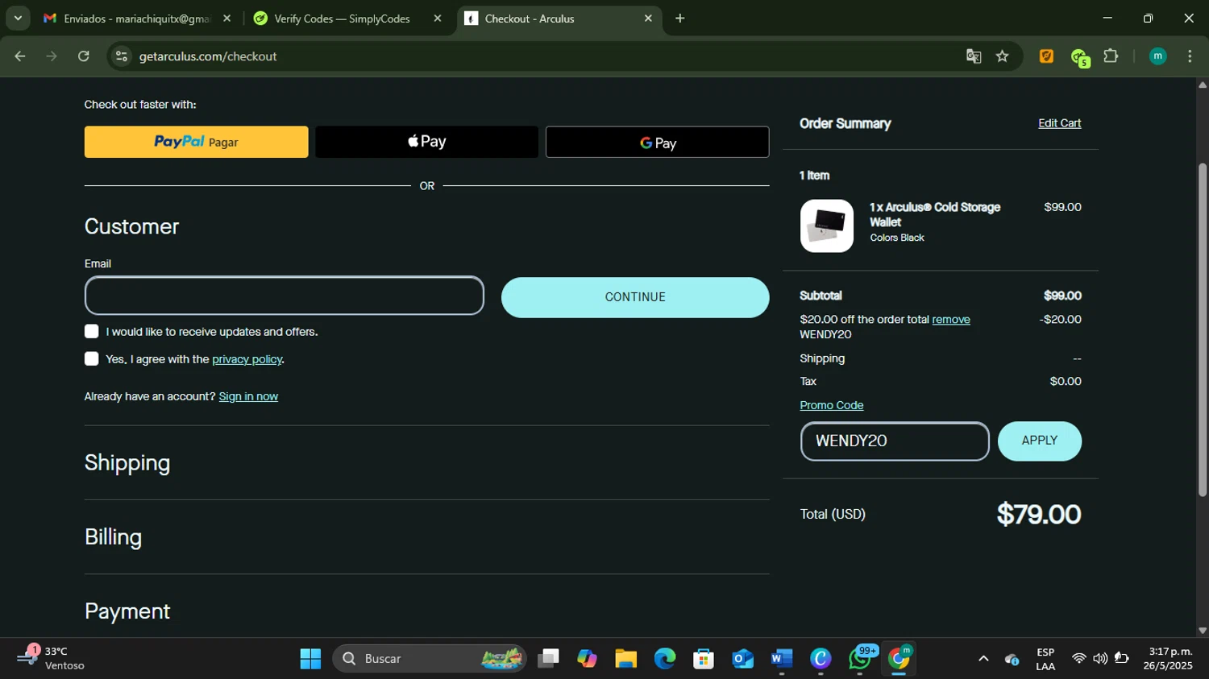
Task: Switch ESP LAA keyboard language
Action: [x=1045, y=659]
